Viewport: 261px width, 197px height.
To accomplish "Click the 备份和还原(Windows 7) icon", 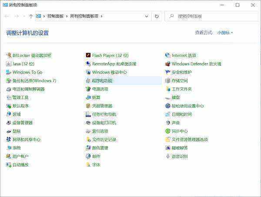I will click(x=9, y=81).
